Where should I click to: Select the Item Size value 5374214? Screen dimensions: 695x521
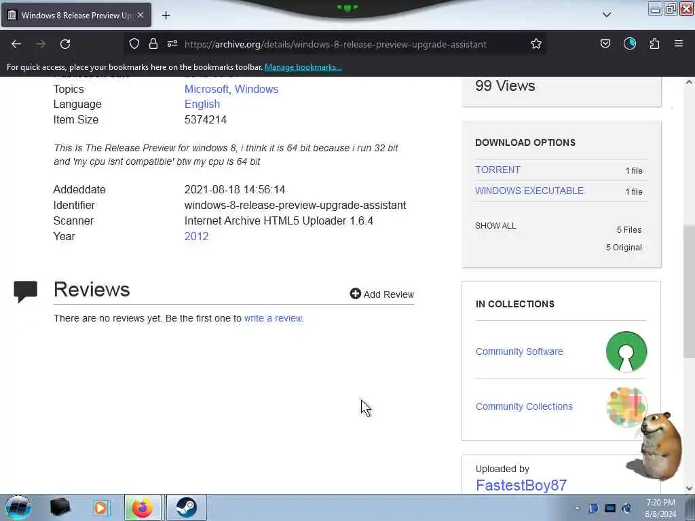205,119
